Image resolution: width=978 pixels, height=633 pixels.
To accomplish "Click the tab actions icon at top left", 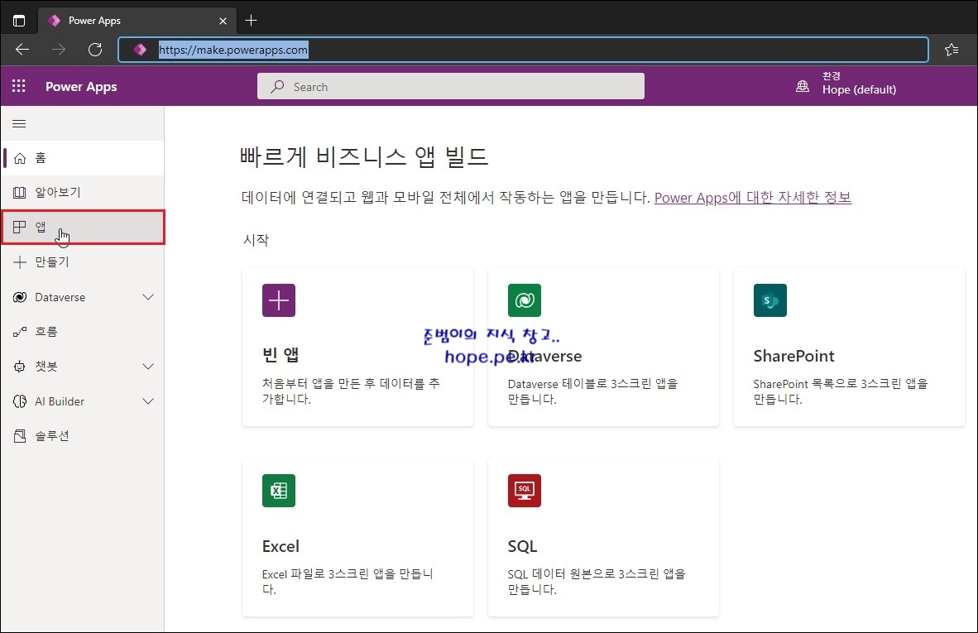I will pos(19,21).
